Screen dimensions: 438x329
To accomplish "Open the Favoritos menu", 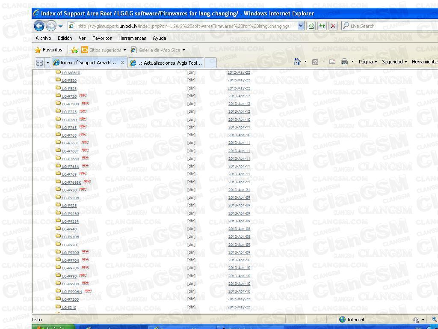I will point(102,38).
